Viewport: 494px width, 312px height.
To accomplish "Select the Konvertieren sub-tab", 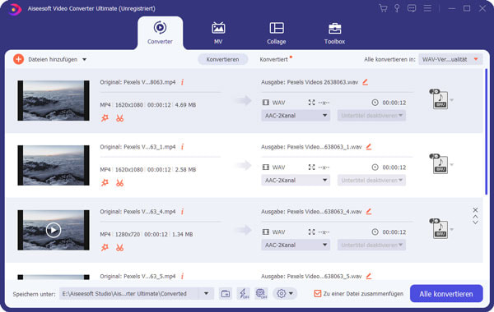I will coord(223,59).
